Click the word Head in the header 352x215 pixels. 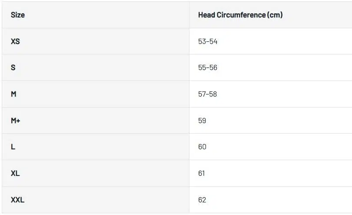[x=207, y=15]
